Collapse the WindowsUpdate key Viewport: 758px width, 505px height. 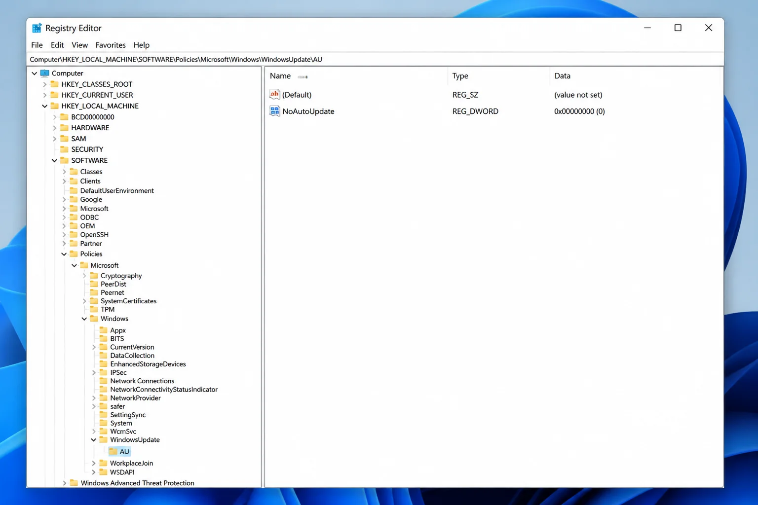94,440
